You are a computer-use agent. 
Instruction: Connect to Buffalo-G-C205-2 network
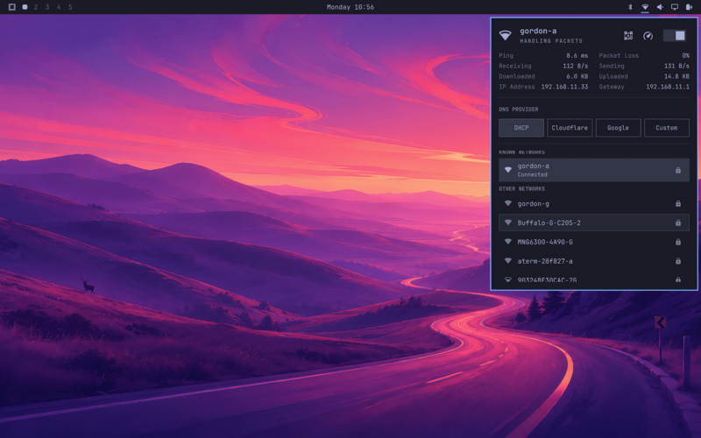(594, 223)
